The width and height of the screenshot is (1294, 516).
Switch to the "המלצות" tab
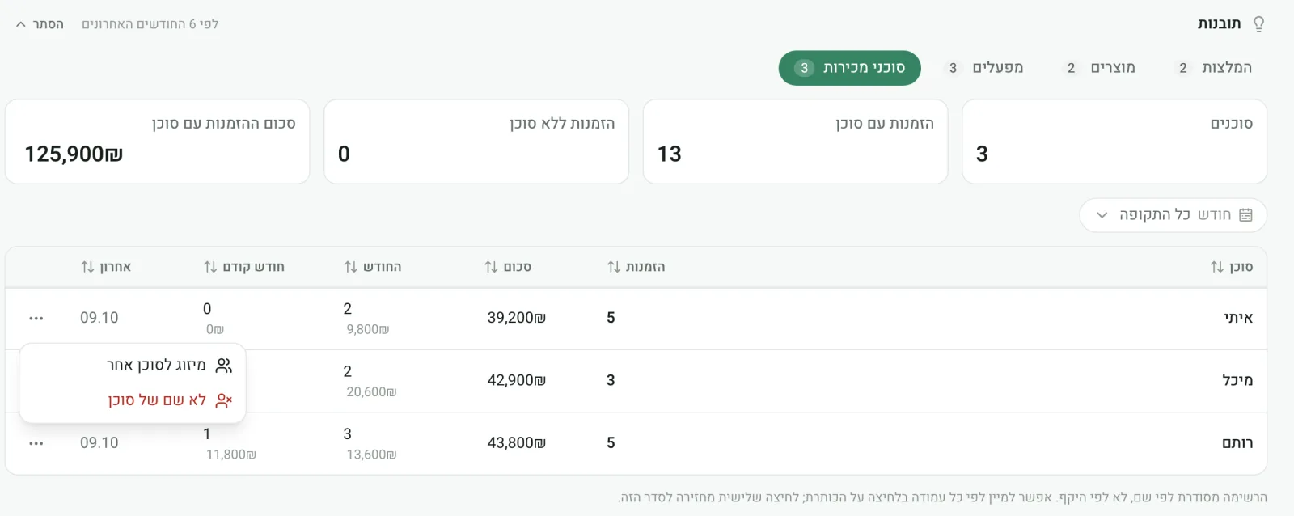pos(1216,68)
